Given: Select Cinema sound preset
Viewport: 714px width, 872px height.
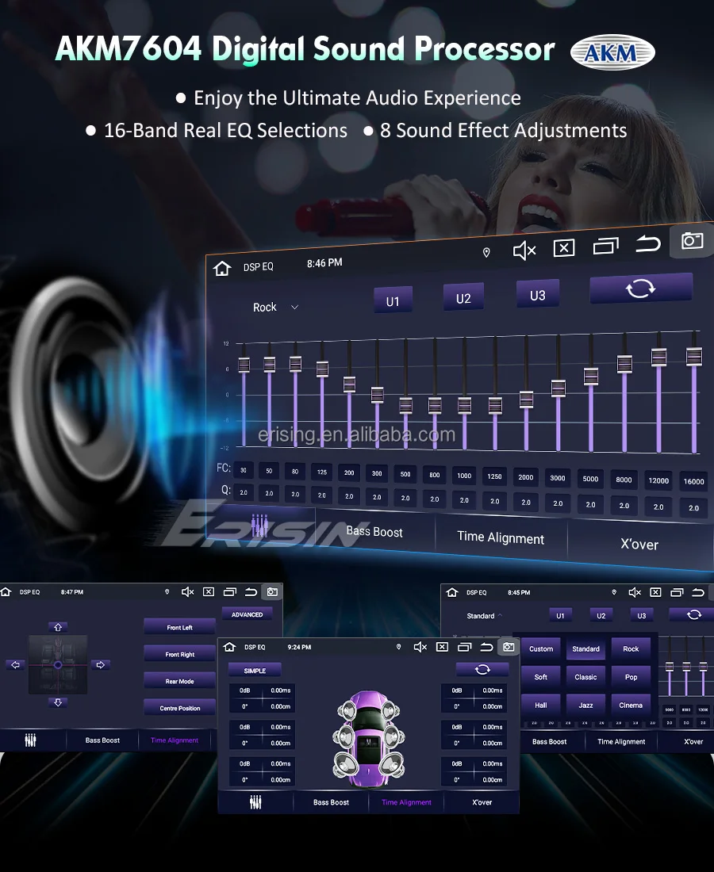Looking at the screenshot, I should (631, 706).
